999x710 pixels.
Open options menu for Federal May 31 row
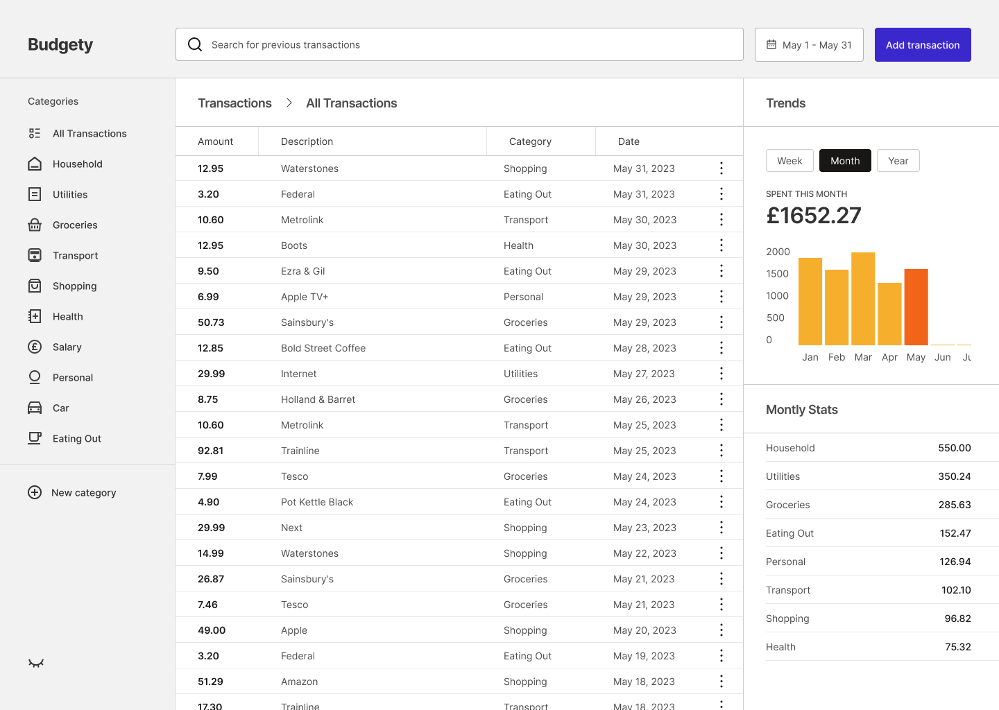(721, 194)
